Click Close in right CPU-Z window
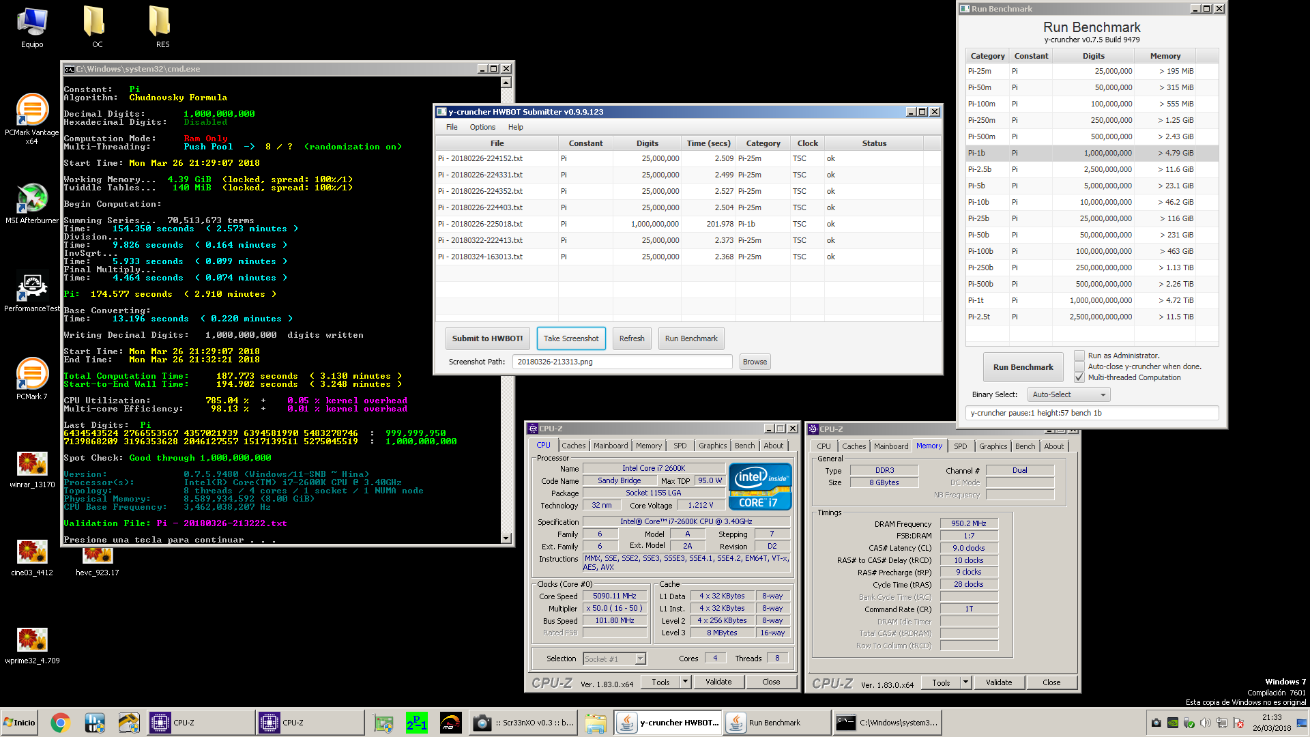This screenshot has width=1310, height=737. coord(1051,682)
